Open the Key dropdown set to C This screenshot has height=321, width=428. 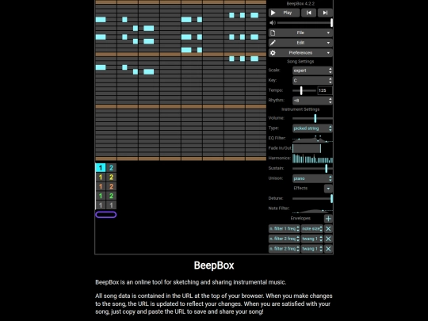pyautogui.click(x=312, y=81)
